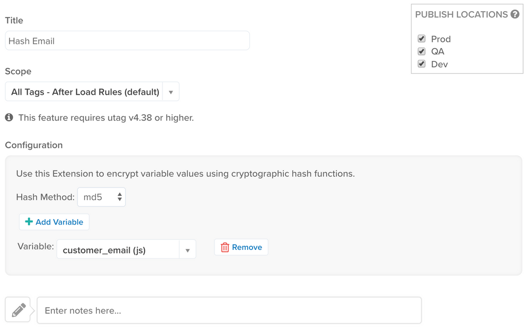Open the Scope dropdown arrow
This screenshot has height=332, width=529.
pyautogui.click(x=171, y=92)
